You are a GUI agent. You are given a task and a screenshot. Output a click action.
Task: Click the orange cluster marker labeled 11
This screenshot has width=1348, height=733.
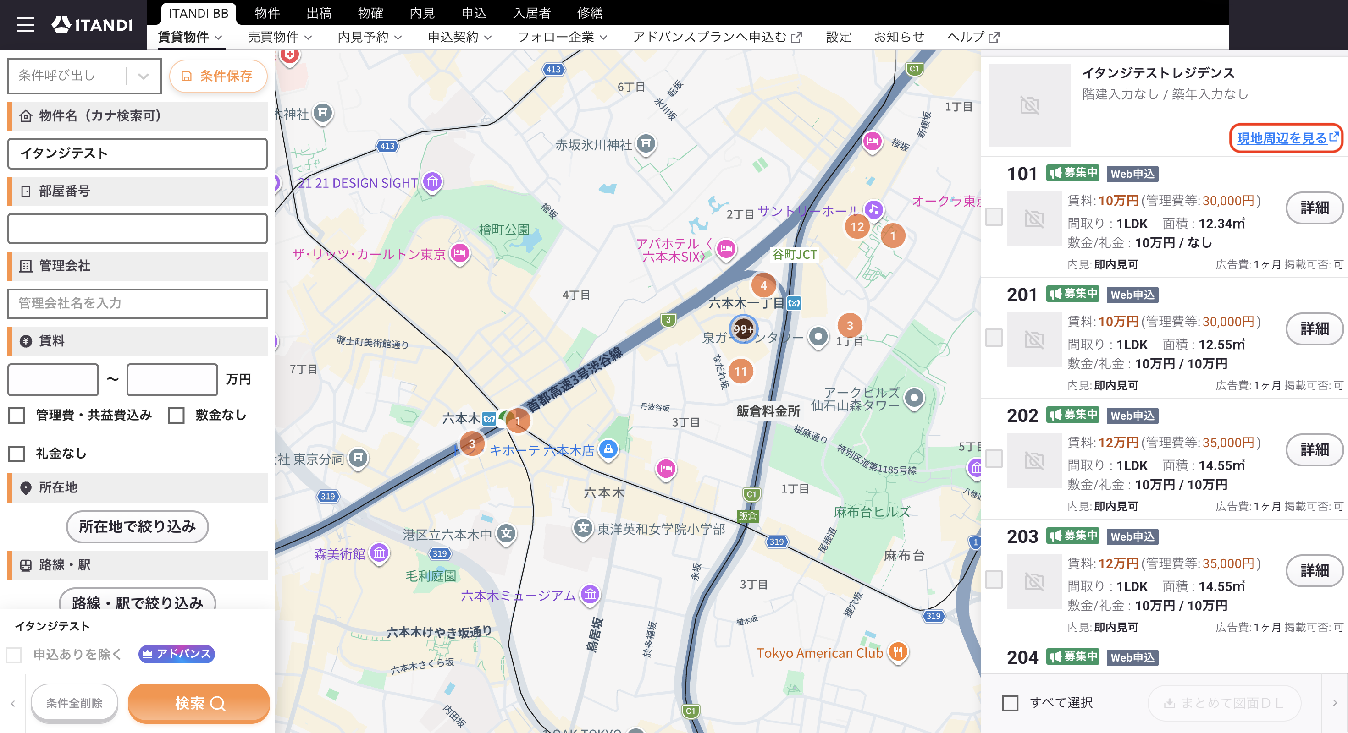[x=740, y=371]
